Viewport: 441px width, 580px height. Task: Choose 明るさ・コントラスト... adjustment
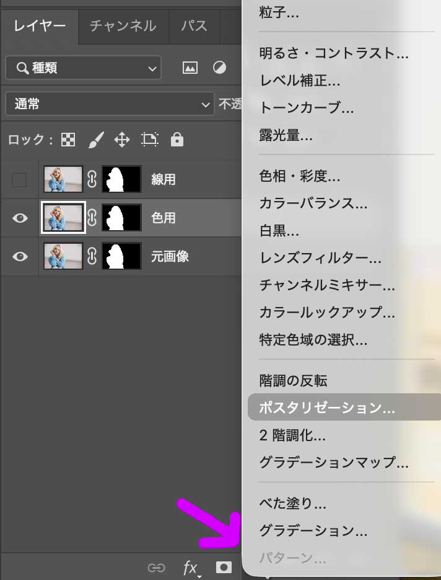click(334, 53)
